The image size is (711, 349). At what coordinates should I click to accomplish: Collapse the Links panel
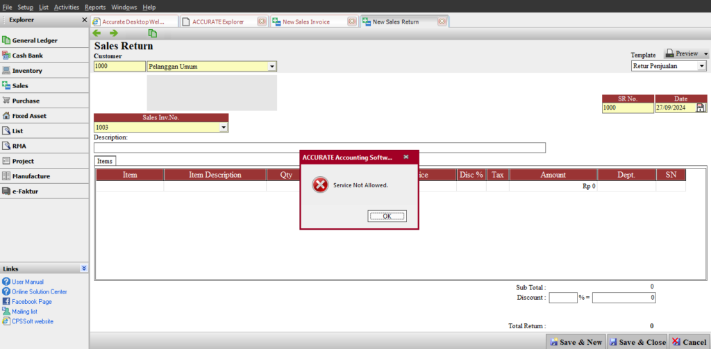84,269
